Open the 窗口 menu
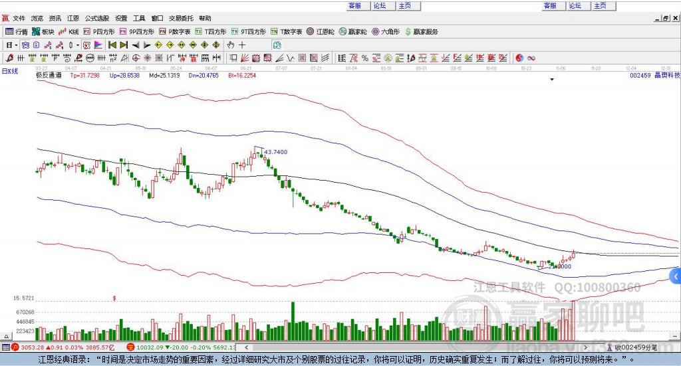Screen dimensions: 681x366 (x=157, y=18)
